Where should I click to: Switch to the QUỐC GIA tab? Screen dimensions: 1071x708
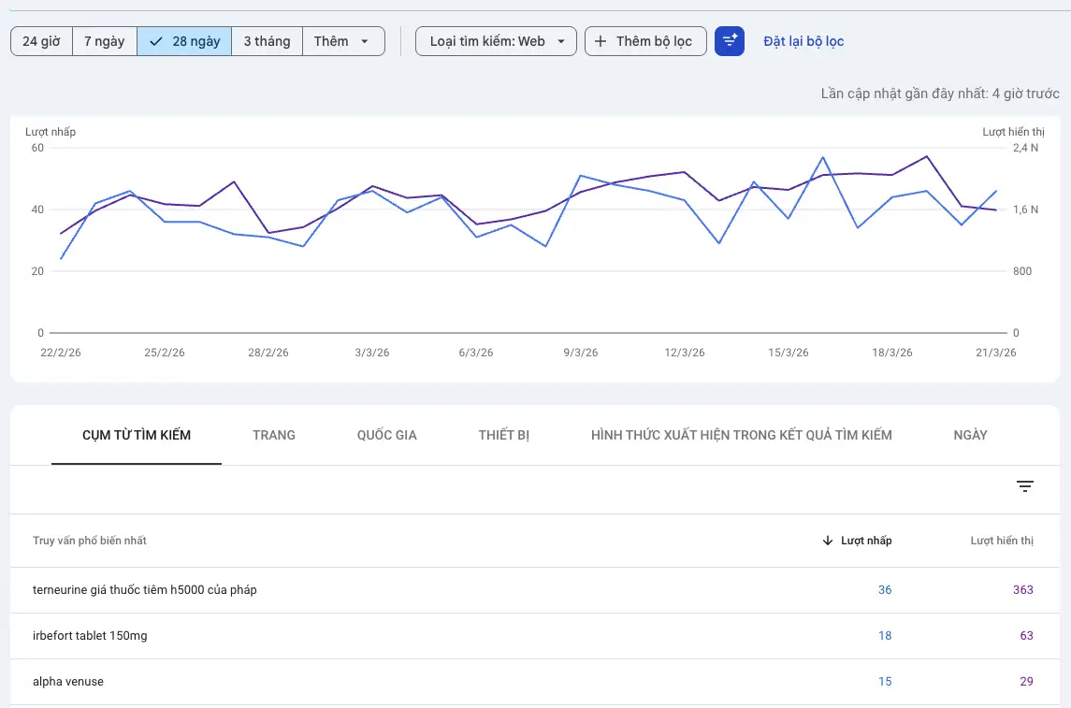(386, 435)
